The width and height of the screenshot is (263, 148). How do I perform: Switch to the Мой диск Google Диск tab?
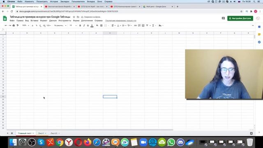pos(158,7)
